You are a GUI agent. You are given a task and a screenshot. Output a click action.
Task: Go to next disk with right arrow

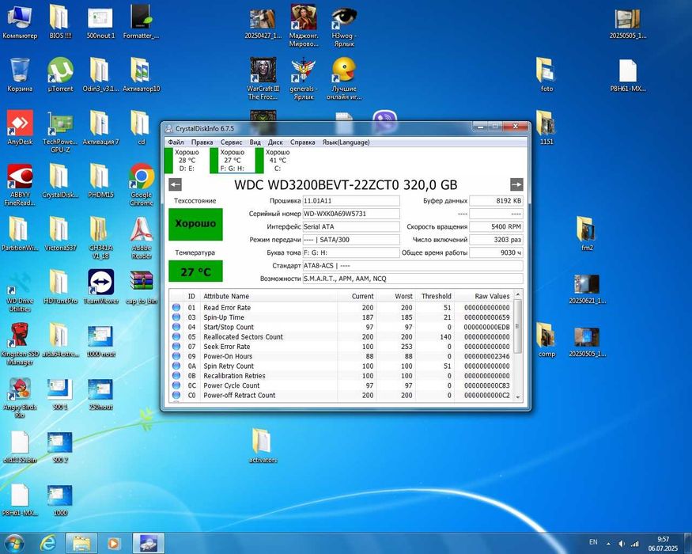point(516,184)
